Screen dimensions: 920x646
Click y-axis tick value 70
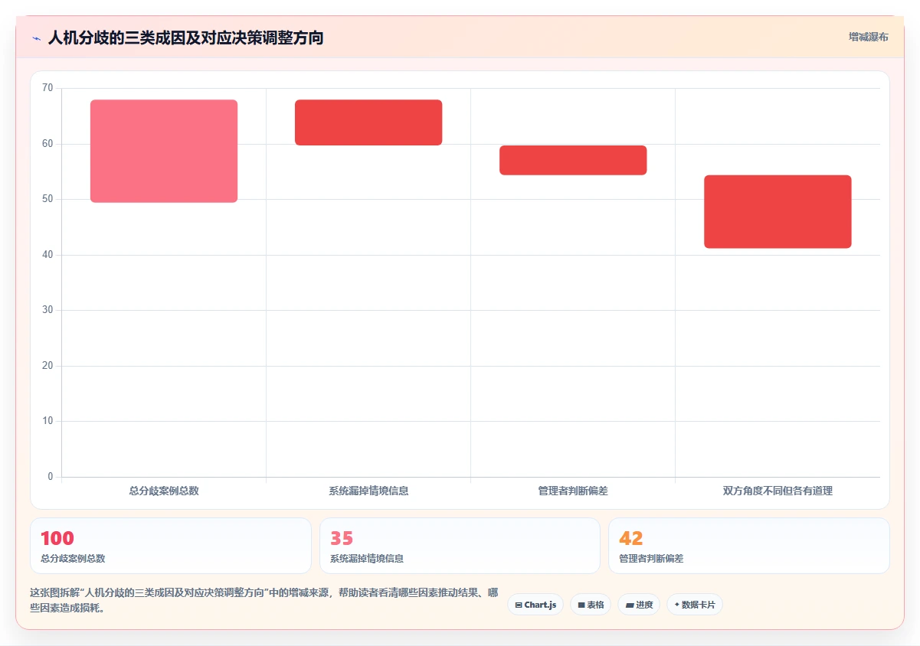pos(47,88)
